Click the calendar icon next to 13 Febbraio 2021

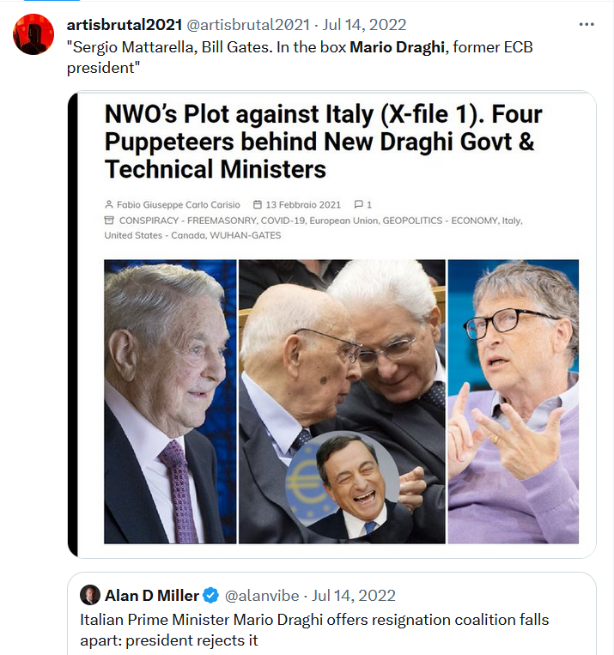tap(258, 204)
